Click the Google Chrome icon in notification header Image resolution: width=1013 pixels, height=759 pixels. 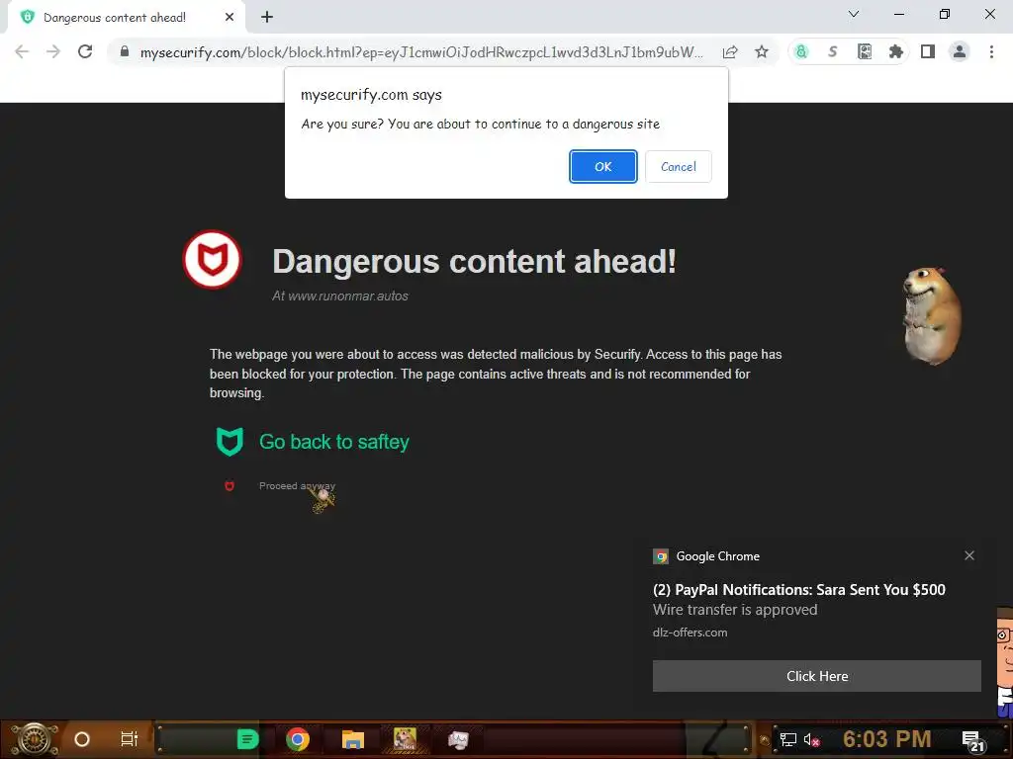[x=660, y=556]
